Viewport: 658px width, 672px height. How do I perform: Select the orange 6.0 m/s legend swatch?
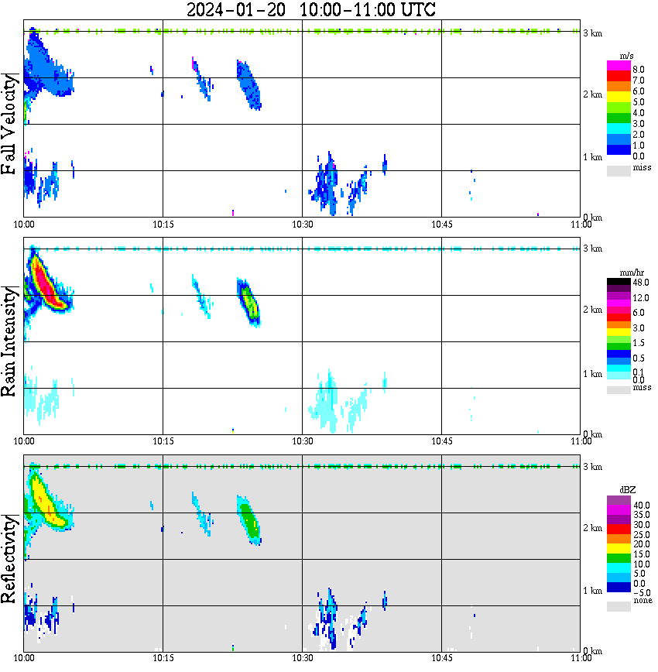point(619,87)
